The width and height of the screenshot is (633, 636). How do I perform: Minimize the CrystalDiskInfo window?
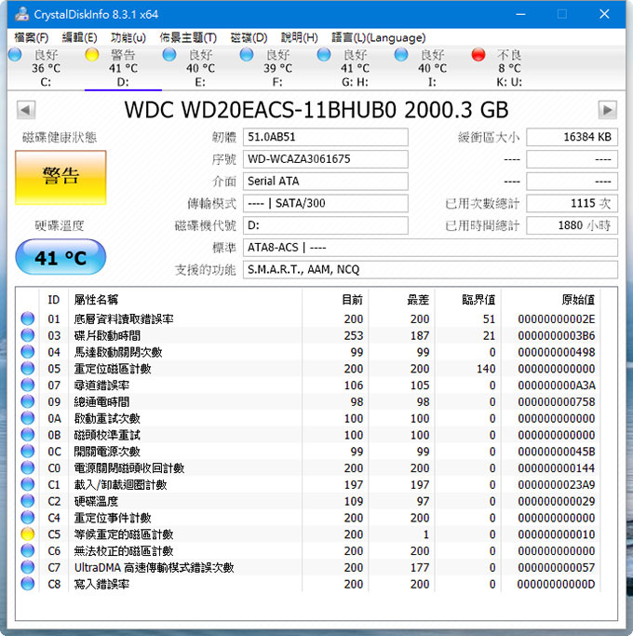[521, 14]
